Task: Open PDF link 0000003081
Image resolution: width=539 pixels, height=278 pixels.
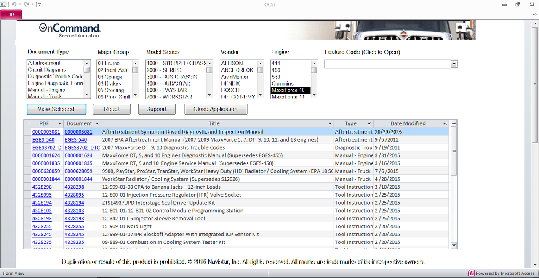Action: (46, 132)
